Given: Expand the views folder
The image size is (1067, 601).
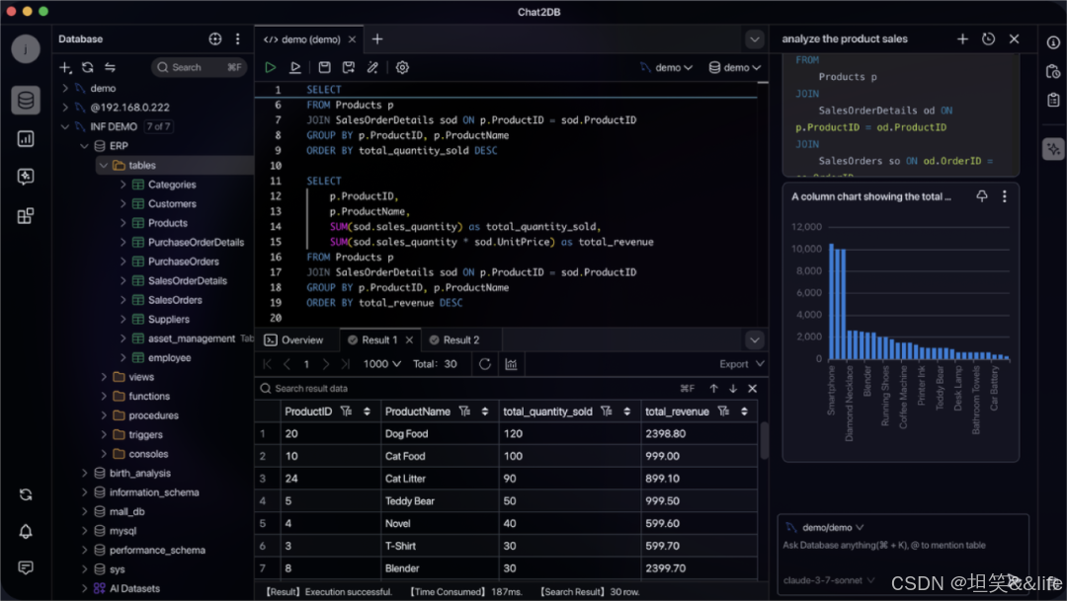Looking at the screenshot, I should (104, 377).
